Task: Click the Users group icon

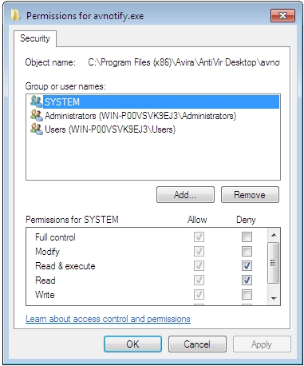Action: pos(36,129)
